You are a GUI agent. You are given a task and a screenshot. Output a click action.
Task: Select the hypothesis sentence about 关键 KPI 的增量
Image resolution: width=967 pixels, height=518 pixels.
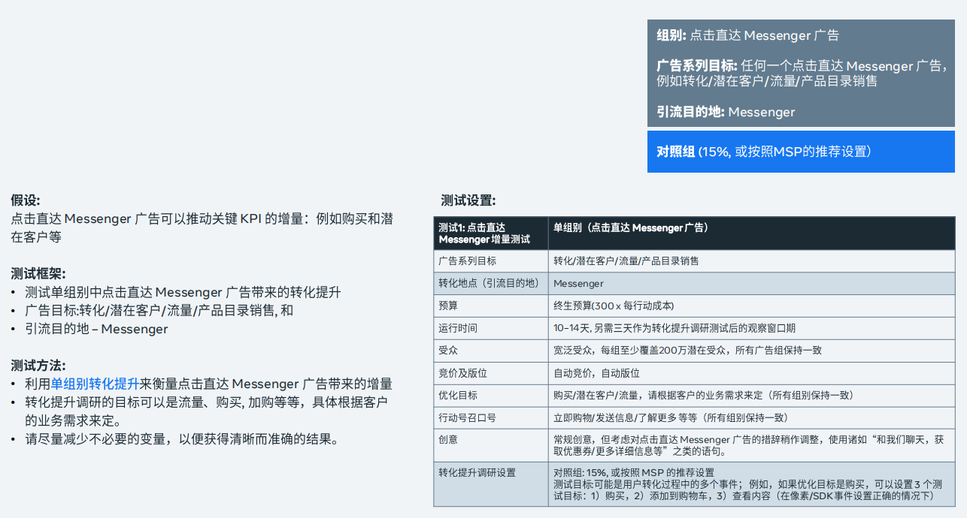point(202,227)
